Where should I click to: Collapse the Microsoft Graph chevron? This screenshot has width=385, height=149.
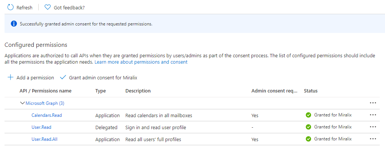coord(23,103)
